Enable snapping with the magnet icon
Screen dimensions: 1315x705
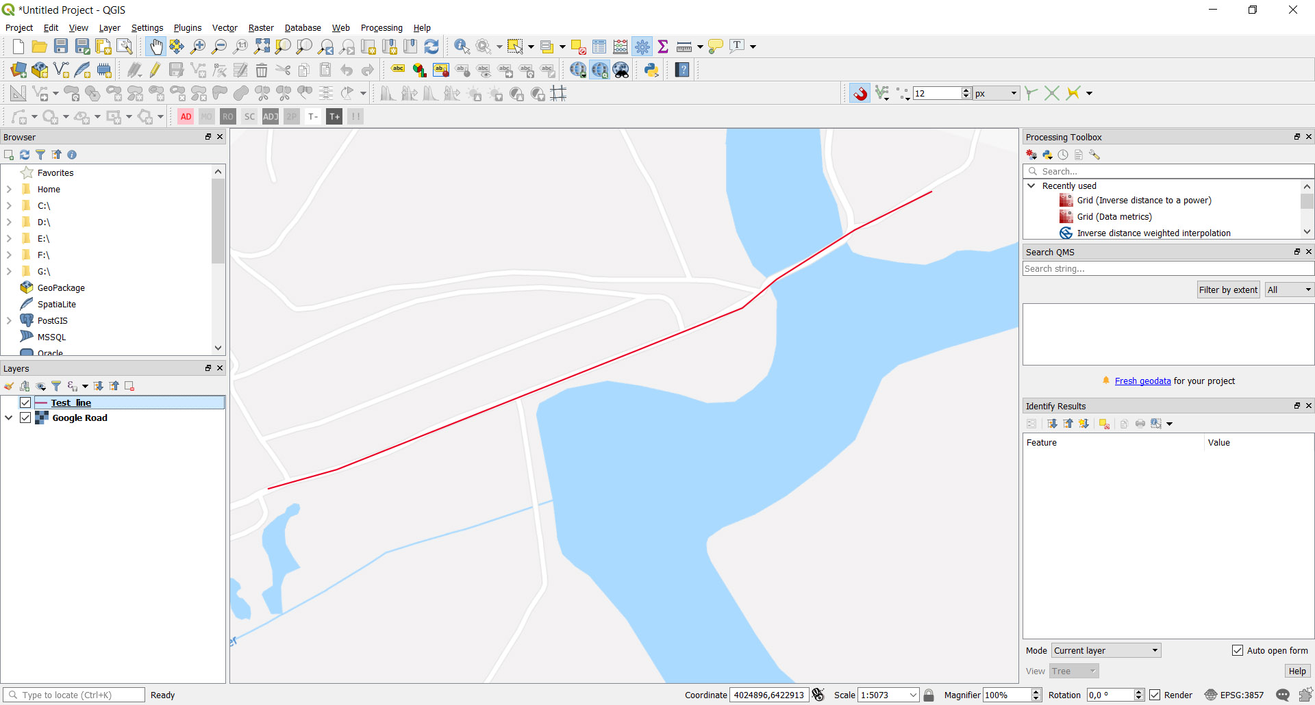(x=860, y=93)
